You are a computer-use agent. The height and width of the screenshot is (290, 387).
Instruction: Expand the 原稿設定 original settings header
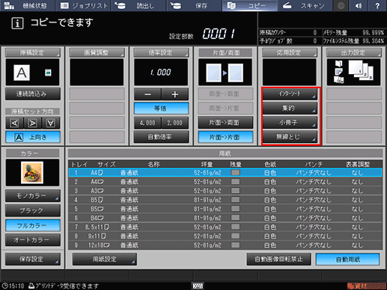coord(32,52)
